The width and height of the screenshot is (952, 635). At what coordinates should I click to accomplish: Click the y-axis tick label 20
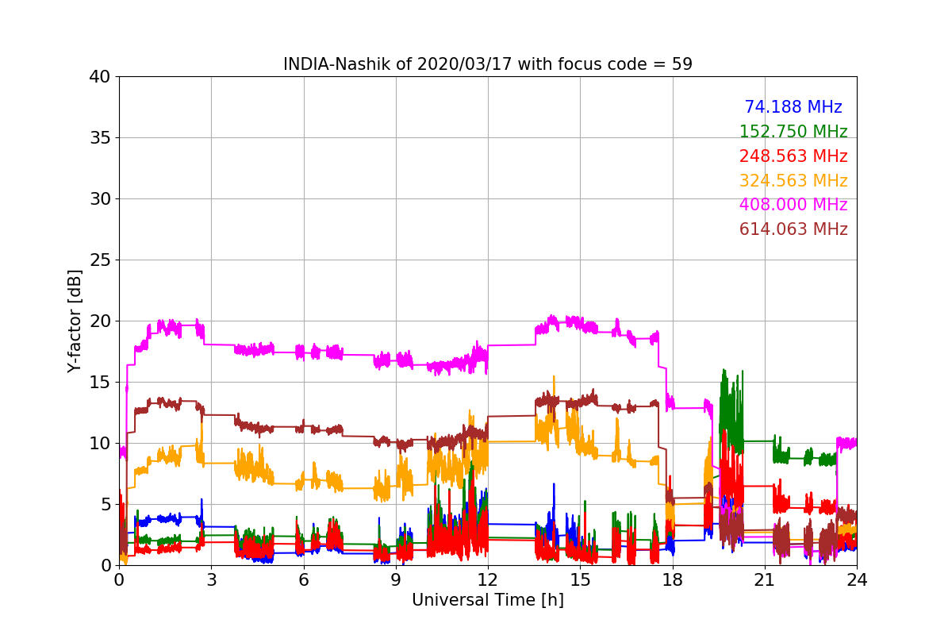pos(99,321)
